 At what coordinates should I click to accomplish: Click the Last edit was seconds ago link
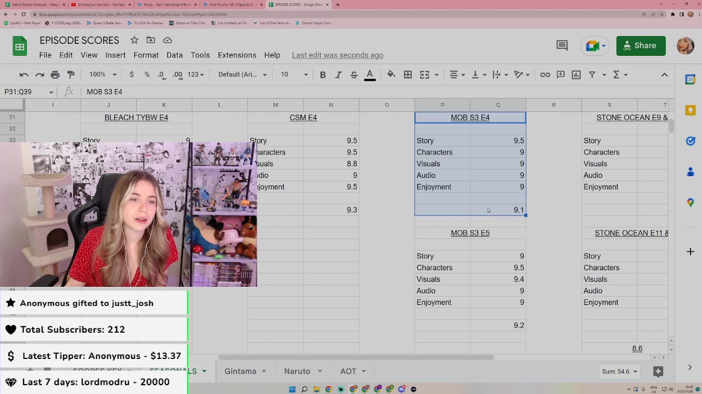[337, 55]
